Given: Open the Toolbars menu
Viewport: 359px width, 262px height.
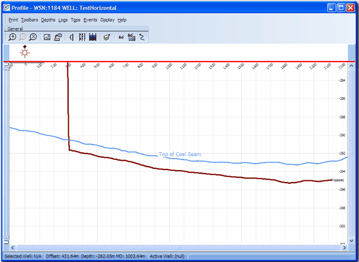Looking at the screenshot, I should pyautogui.click(x=25, y=20).
